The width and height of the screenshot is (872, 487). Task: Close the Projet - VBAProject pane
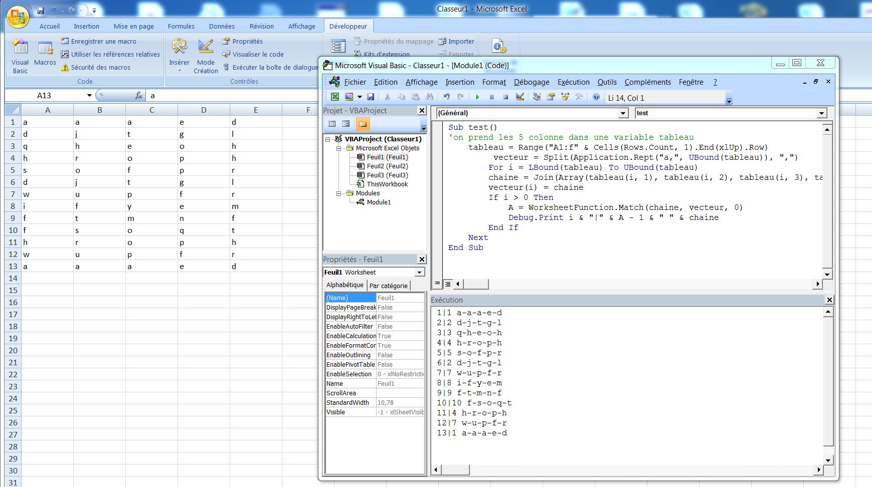(422, 110)
